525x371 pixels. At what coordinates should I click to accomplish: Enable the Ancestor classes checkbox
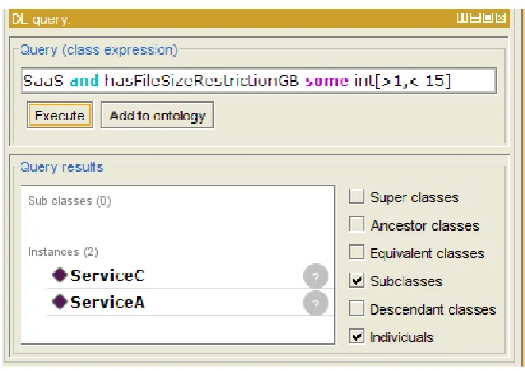pos(357,224)
